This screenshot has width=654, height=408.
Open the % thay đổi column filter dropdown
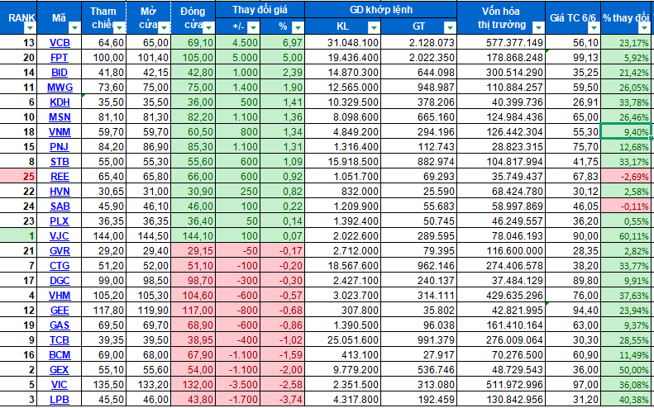coord(645,28)
